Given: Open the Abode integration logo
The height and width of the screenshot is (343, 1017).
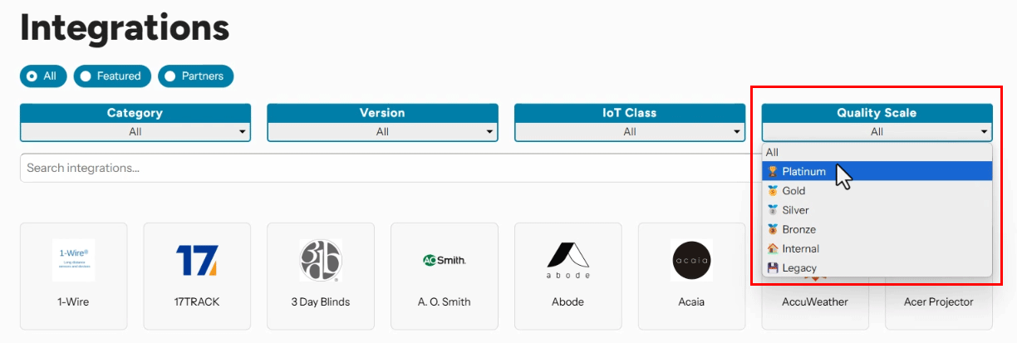Looking at the screenshot, I should [568, 260].
